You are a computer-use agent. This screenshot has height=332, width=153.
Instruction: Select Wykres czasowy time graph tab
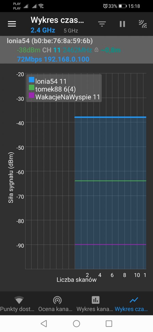(x=134, y=304)
